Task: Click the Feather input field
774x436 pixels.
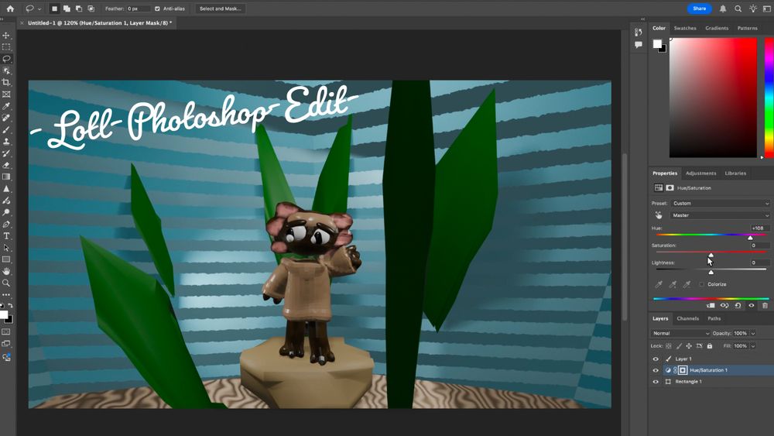Action: (x=139, y=9)
